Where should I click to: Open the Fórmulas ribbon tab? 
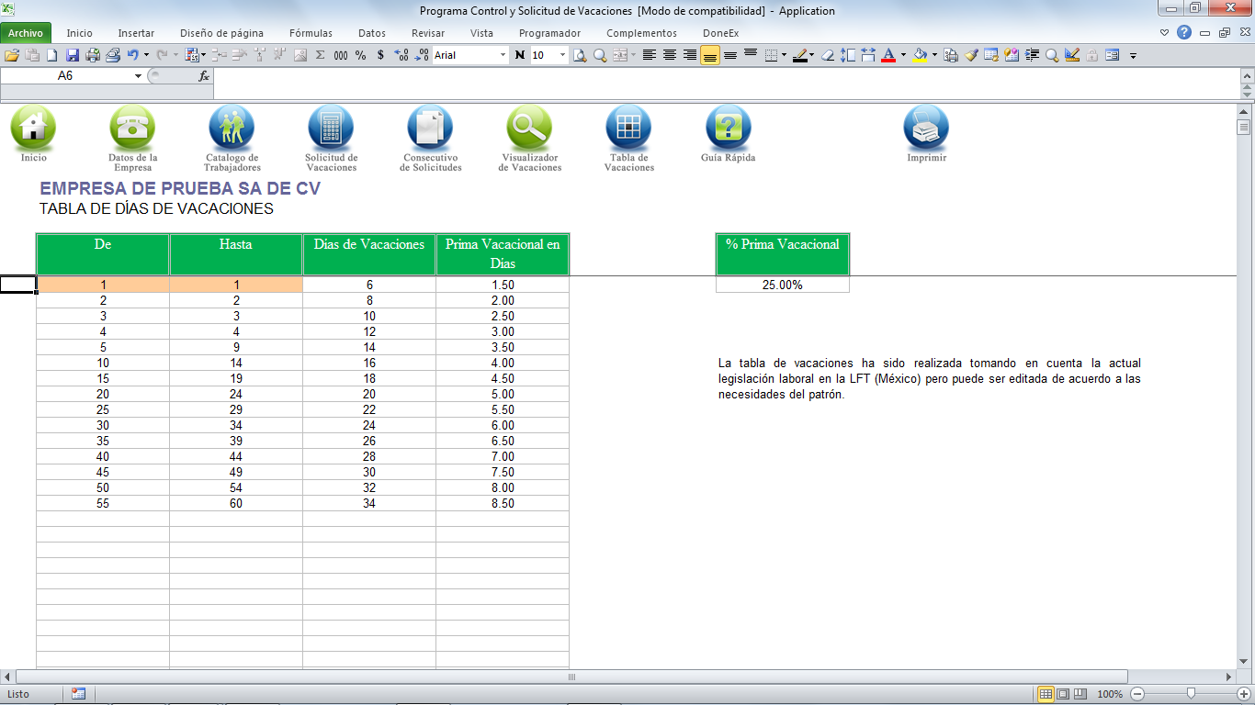[x=311, y=33]
